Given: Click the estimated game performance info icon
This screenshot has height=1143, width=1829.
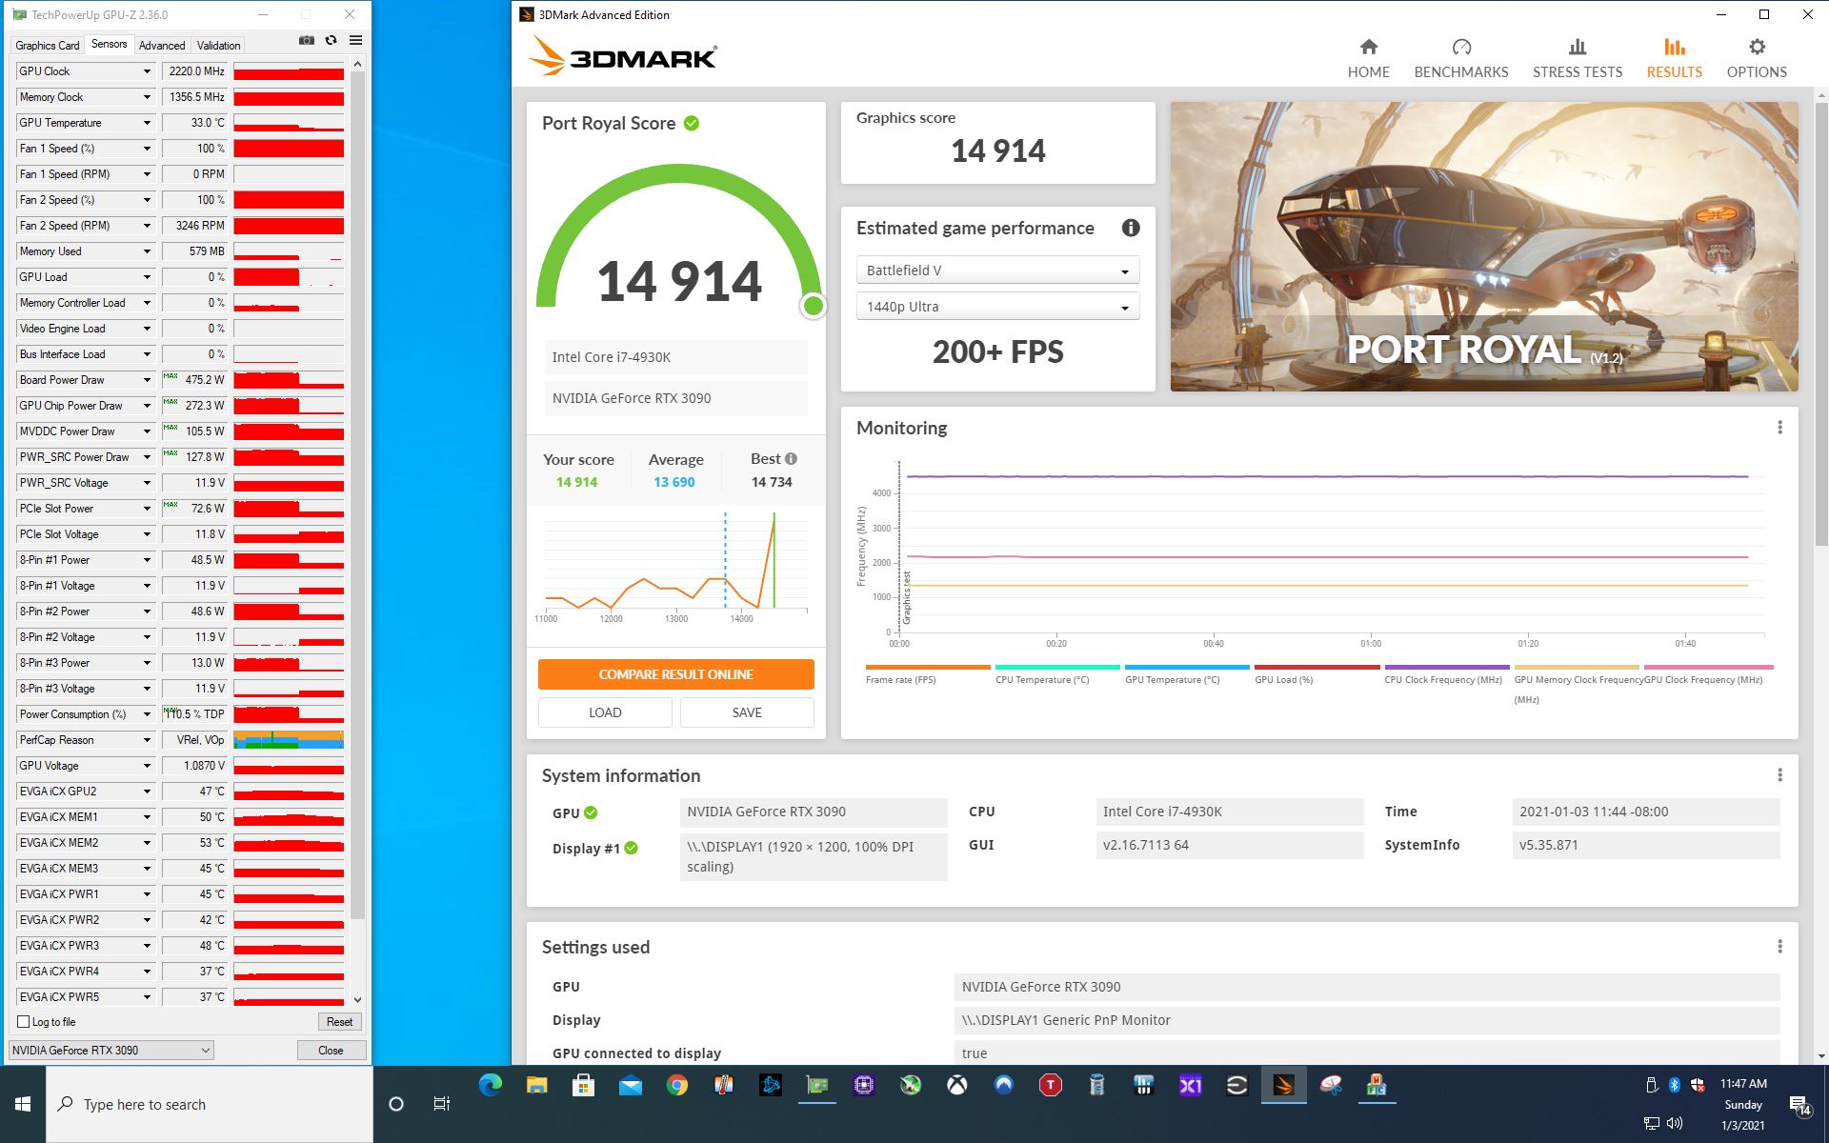Looking at the screenshot, I should (x=1130, y=228).
